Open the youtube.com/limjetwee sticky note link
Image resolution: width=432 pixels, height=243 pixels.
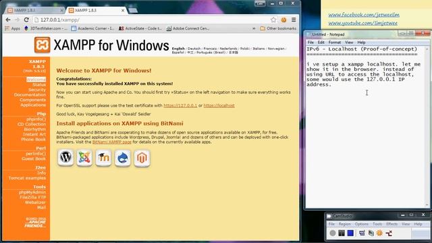tap(362, 23)
